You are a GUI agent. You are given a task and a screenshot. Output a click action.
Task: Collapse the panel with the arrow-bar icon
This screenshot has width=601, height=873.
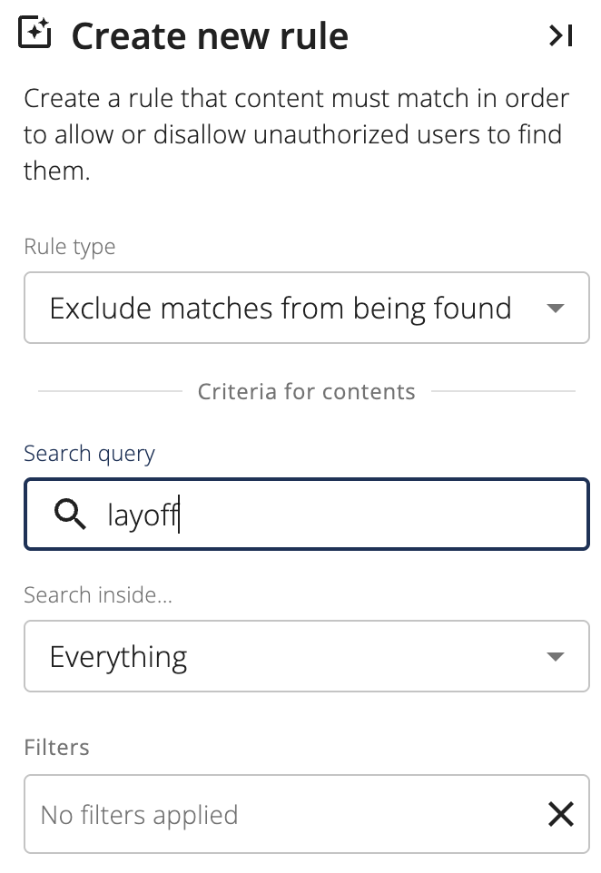560,35
